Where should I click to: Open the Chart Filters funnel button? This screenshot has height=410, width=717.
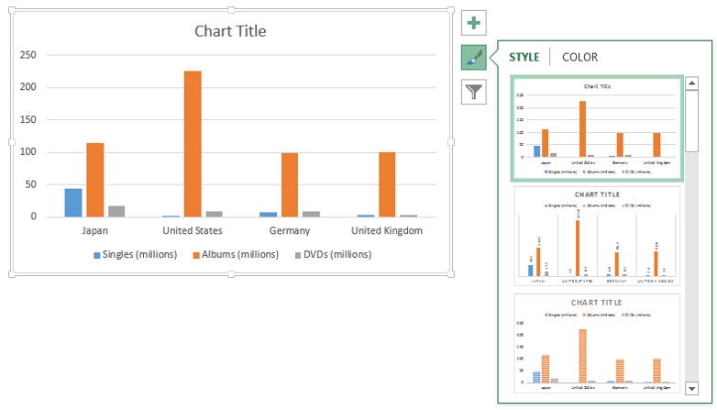pos(473,91)
